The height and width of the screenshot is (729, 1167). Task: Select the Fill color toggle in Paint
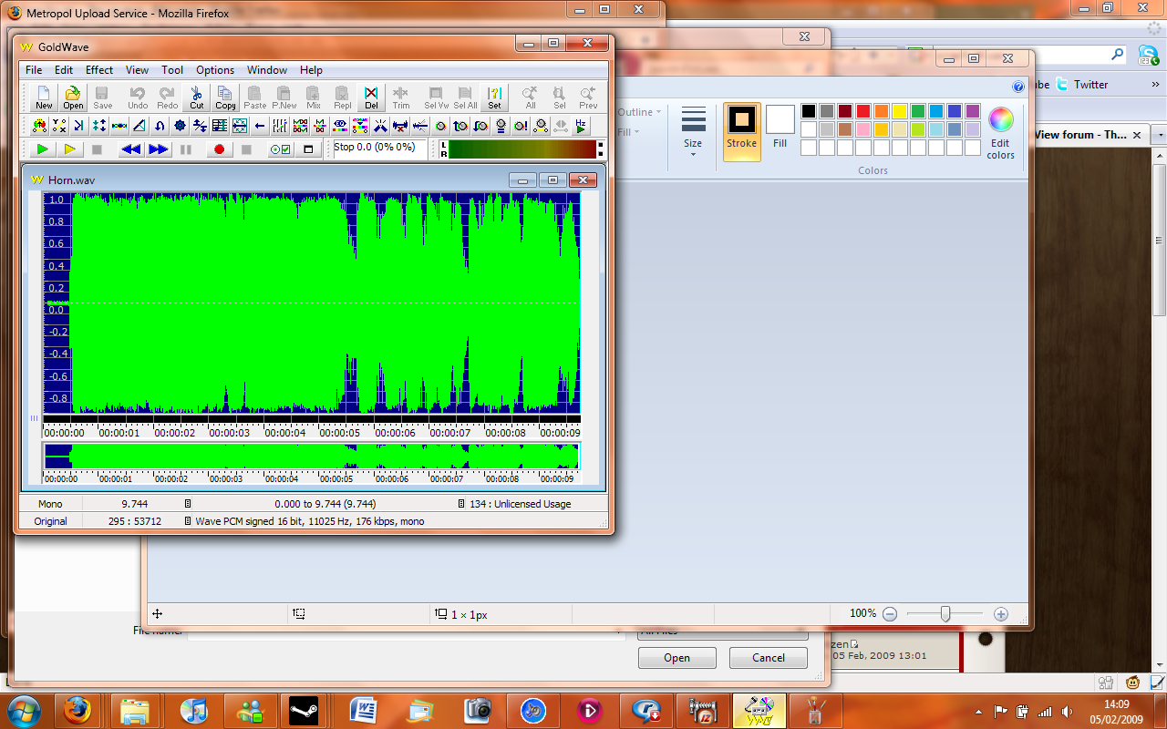click(x=780, y=128)
